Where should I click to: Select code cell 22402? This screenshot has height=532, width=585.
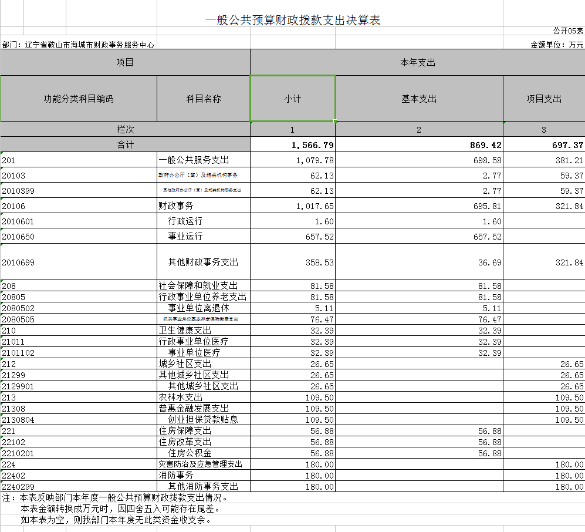point(79,476)
